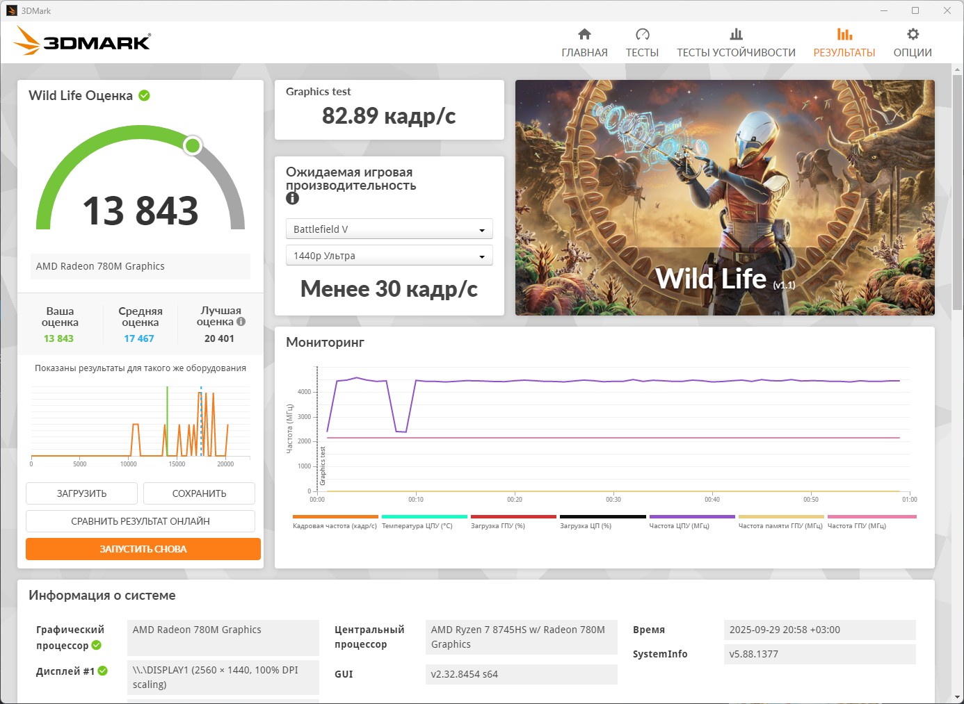
Task: Click the scrollbar down arrow
Action: [x=958, y=698]
